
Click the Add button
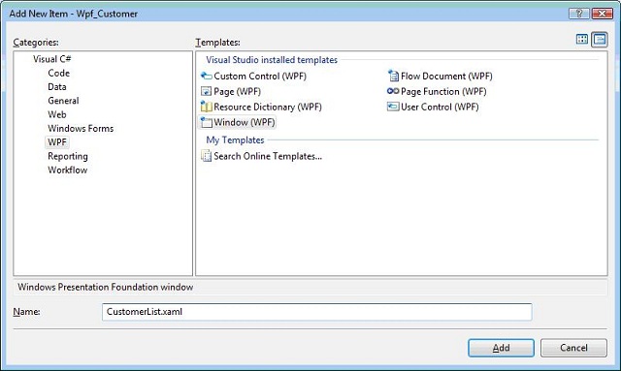click(x=501, y=348)
